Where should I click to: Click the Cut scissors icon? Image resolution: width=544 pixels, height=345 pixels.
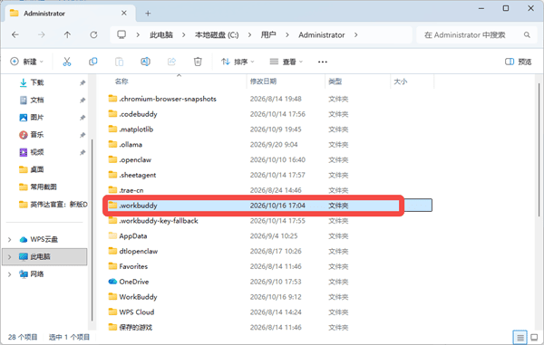coord(66,62)
